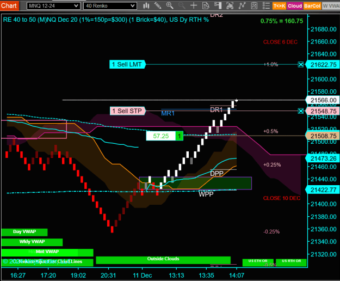Select the 1 Sell LMT order flag
The height and width of the screenshot is (281, 340).
(x=127, y=64)
